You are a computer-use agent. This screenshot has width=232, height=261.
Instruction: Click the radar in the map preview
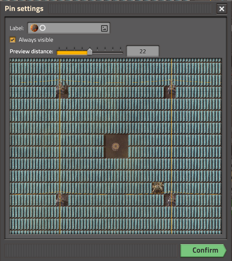click(x=158, y=188)
